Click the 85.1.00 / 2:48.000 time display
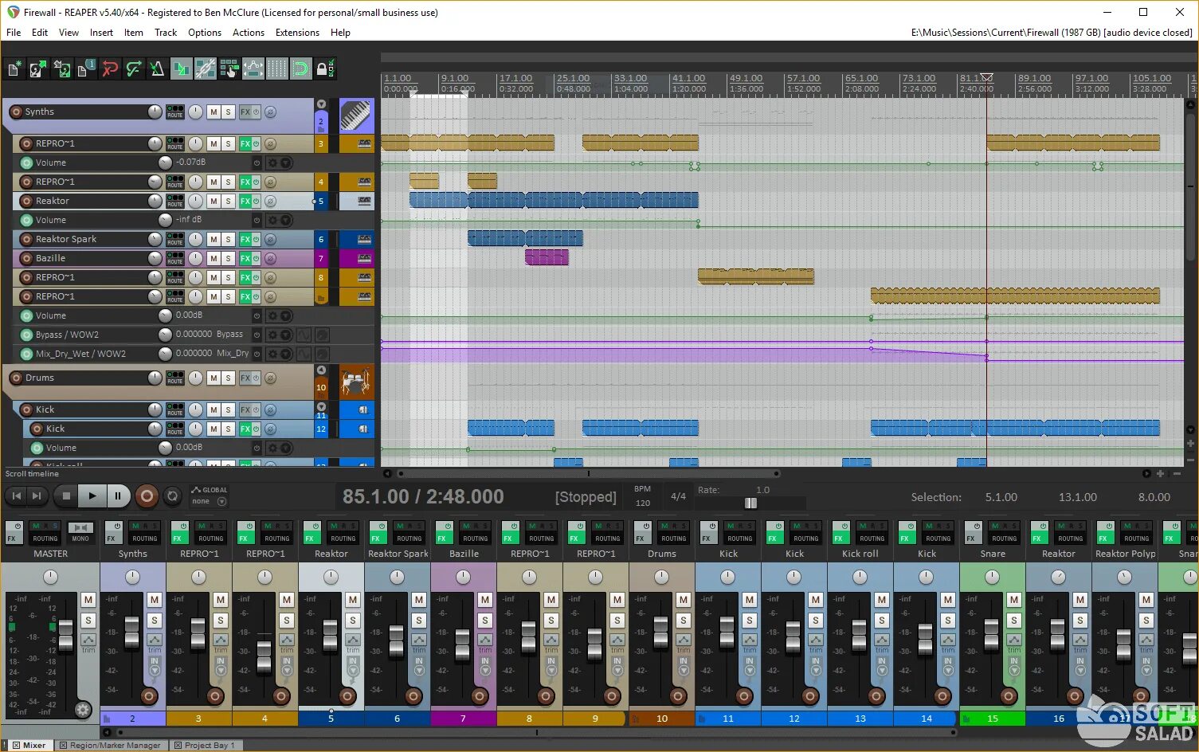The width and height of the screenshot is (1199, 752). pos(423,496)
